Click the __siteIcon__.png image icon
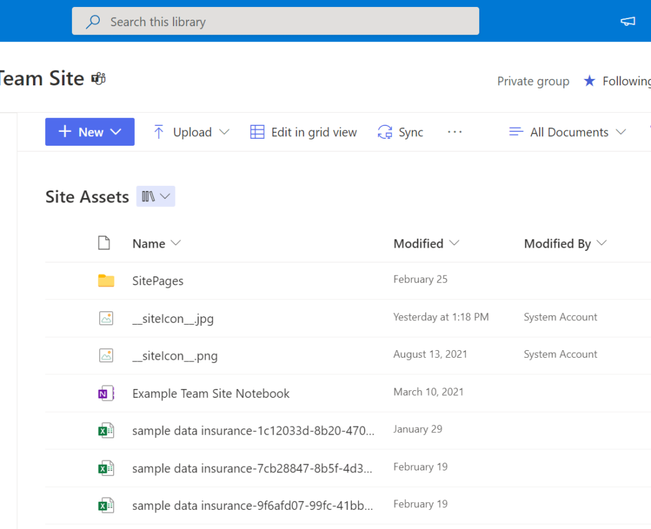651x529 pixels. [106, 356]
